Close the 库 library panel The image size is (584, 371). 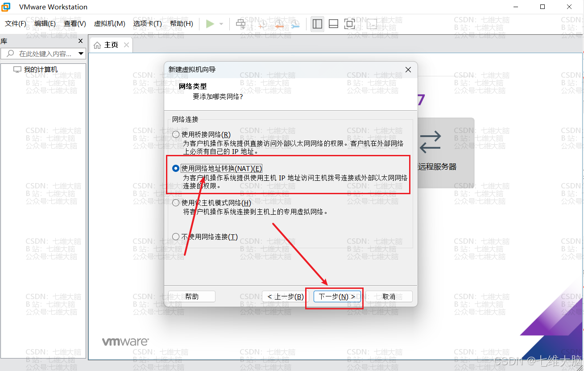(81, 41)
